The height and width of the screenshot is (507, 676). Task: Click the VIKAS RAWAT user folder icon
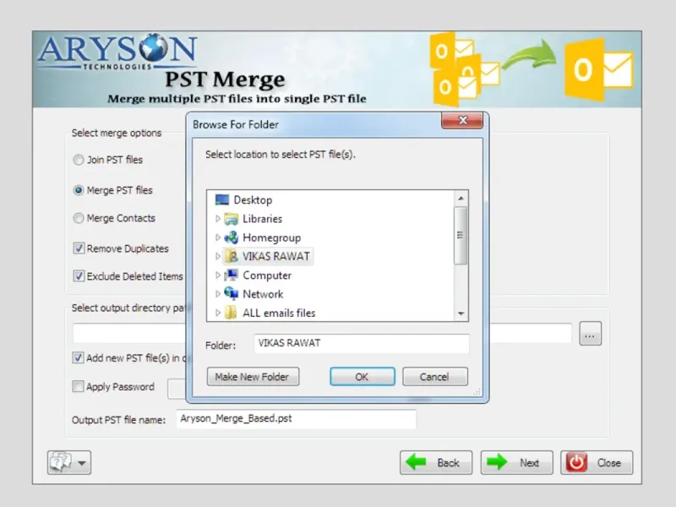pyautogui.click(x=232, y=256)
